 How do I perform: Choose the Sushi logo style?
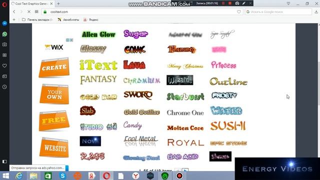pos(228,126)
